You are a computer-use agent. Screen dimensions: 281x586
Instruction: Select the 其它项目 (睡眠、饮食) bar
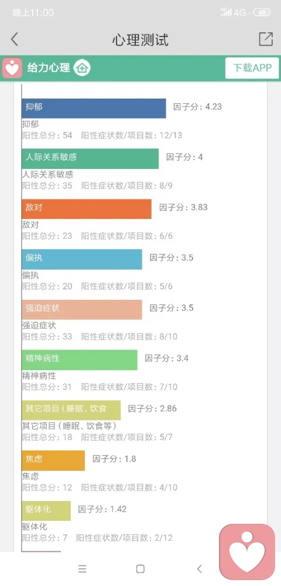pos(71,411)
